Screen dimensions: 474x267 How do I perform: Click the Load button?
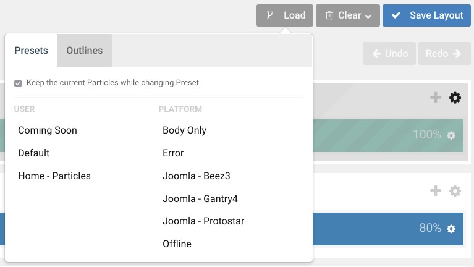(285, 15)
